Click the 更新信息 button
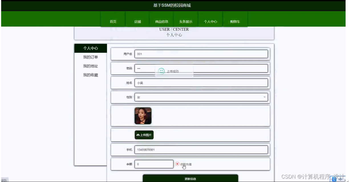Image resolution: width=349 pixels, height=182 pixels. click(190, 179)
